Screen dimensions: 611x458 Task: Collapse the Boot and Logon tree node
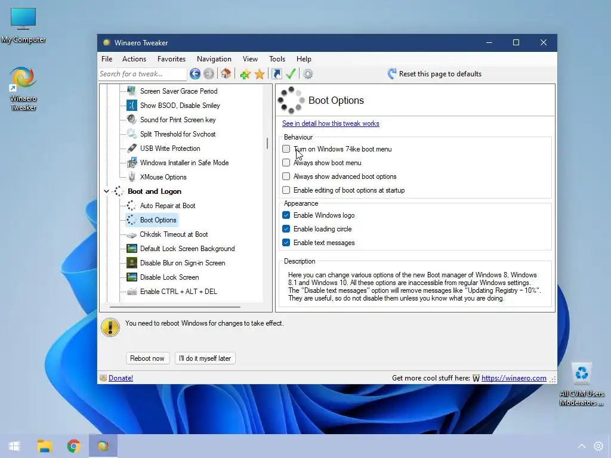click(x=106, y=191)
